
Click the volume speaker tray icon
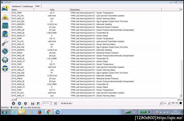point(168,112)
